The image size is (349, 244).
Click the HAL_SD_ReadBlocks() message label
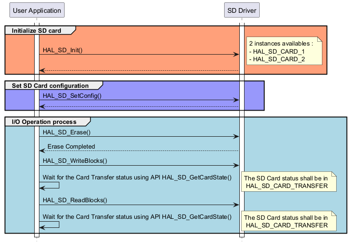[75, 200]
